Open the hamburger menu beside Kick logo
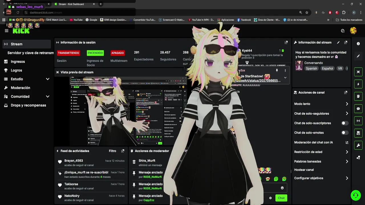 pos(7,31)
